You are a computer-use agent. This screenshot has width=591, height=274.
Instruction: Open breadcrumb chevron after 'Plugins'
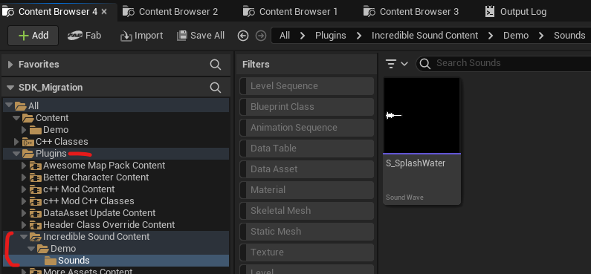pyautogui.click(x=359, y=36)
